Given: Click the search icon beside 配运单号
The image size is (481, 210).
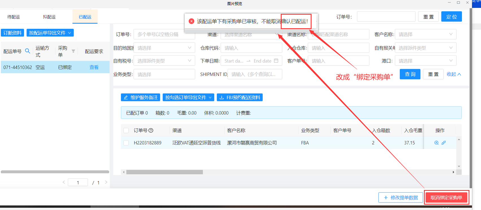Looking at the screenshot, I should click(x=27, y=51).
